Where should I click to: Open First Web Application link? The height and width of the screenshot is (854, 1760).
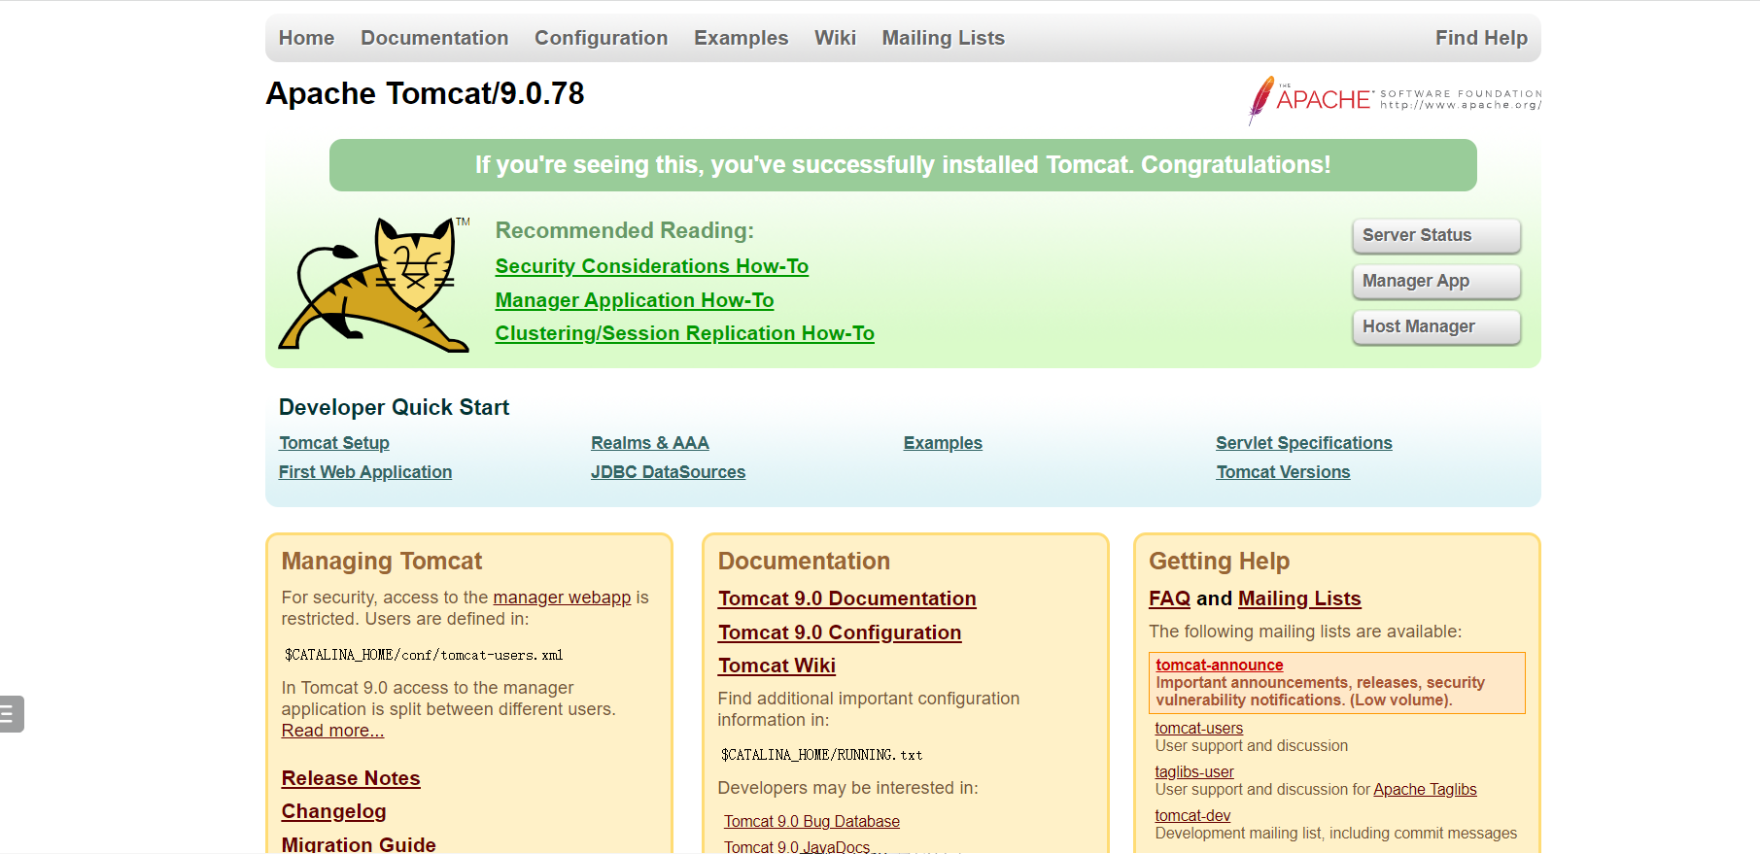tap(364, 472)
